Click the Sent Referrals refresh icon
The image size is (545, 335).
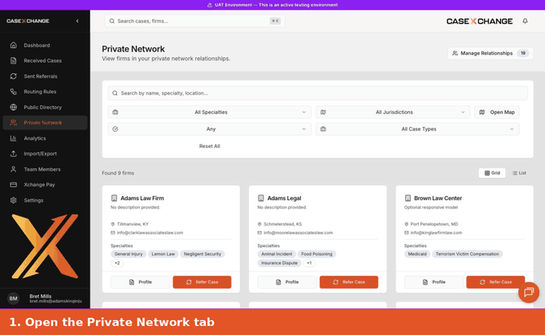pyautogui.click(x=13, y=76)
